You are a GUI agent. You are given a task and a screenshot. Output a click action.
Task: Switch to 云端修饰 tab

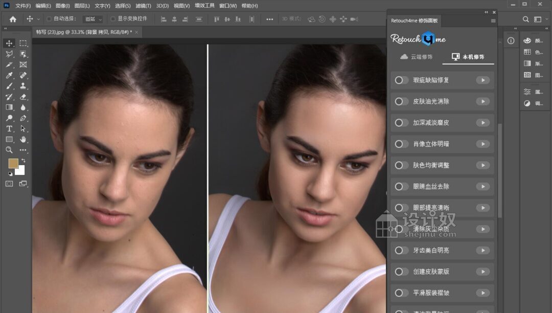coord(417,57)
